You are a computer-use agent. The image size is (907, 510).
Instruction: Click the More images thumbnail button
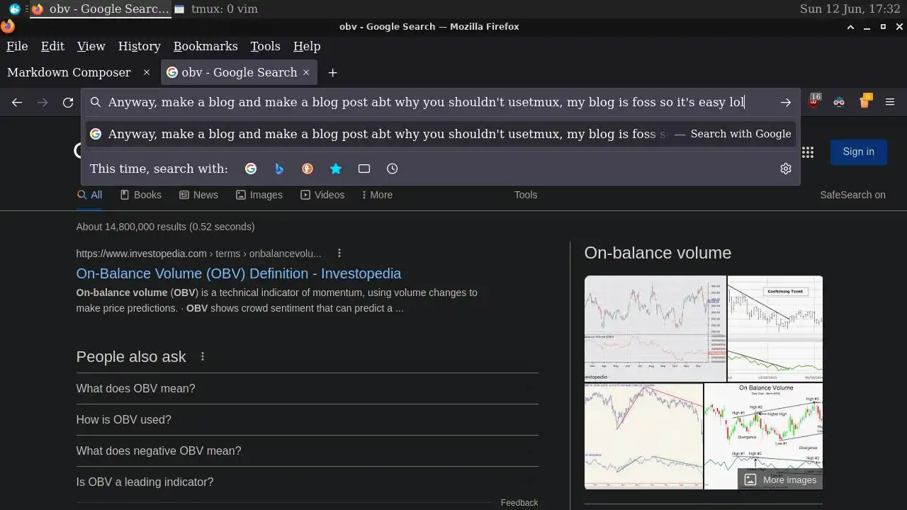tap(780, 480)
